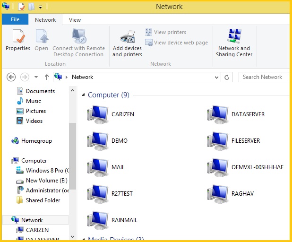
Task: Click Connect with Remote Desktop Connection icon
Action: click(79, 36)
